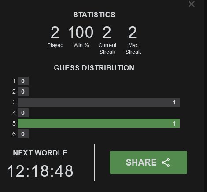This screenshot has width=207, height=192.
Task: Click the row label number 5
Action: 14,123
